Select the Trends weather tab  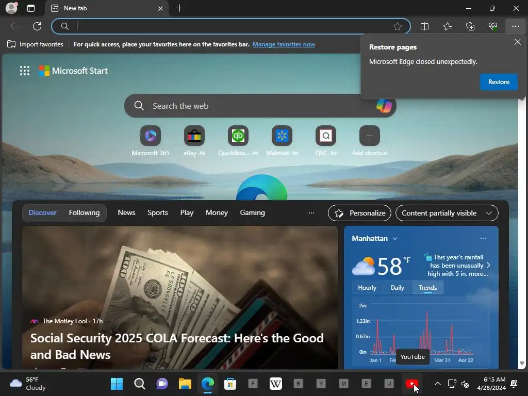click(427, 288)
